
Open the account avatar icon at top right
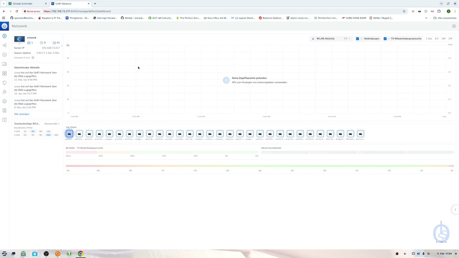coord(454,26)
